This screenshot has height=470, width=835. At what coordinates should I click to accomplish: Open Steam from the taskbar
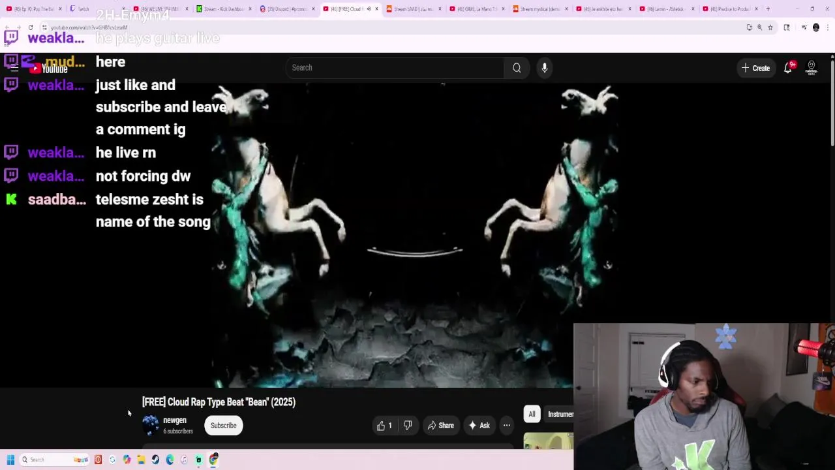155,460
